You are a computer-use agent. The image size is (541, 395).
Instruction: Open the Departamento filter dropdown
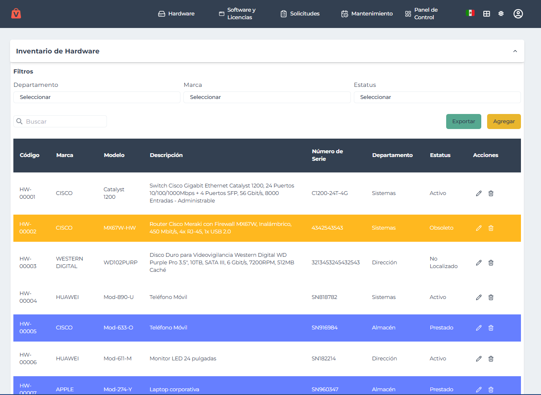coord(97,97)
